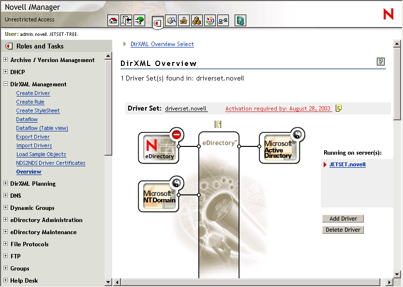The width and height of the screenshot is (403, 287).
Task: Open NDS2NDS Driver Certificates
Action: 51,163
